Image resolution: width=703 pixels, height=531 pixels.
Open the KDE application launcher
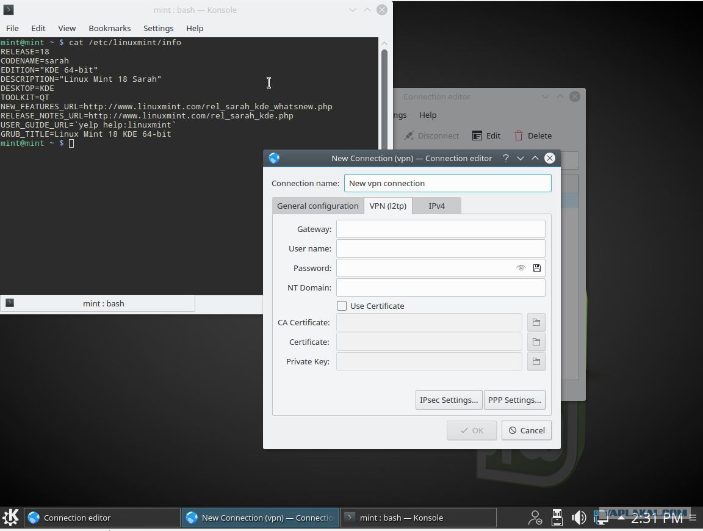point(11,518)
